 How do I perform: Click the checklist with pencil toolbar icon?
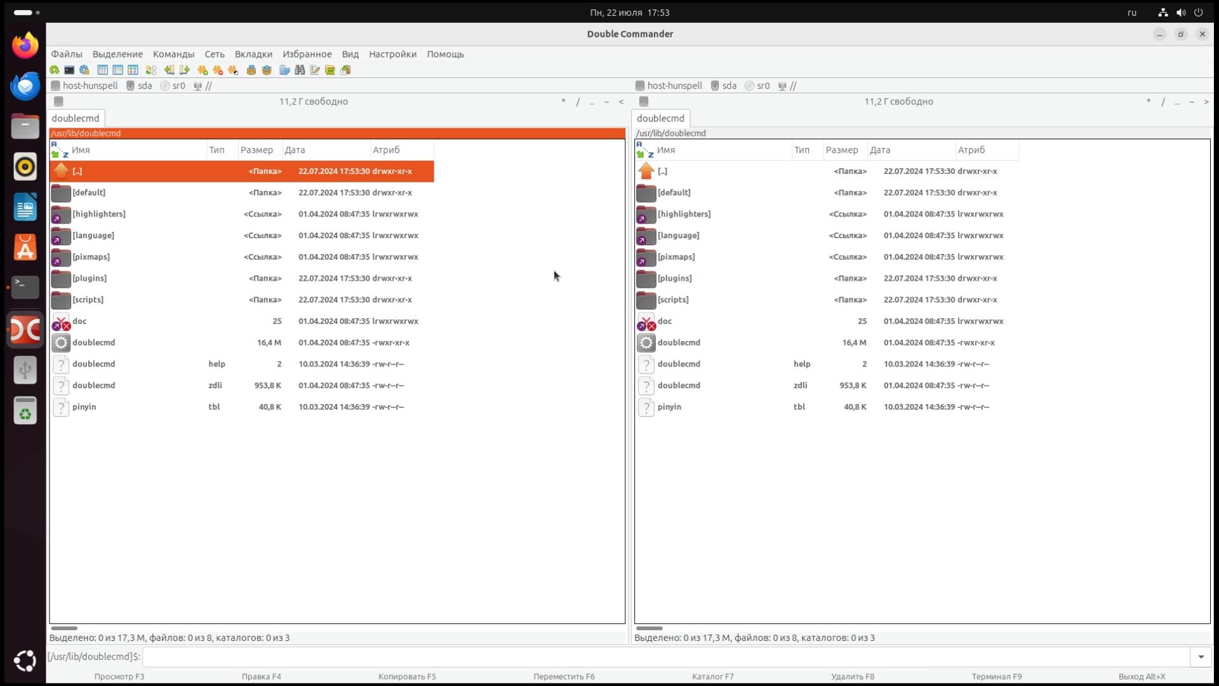[315, 70]
